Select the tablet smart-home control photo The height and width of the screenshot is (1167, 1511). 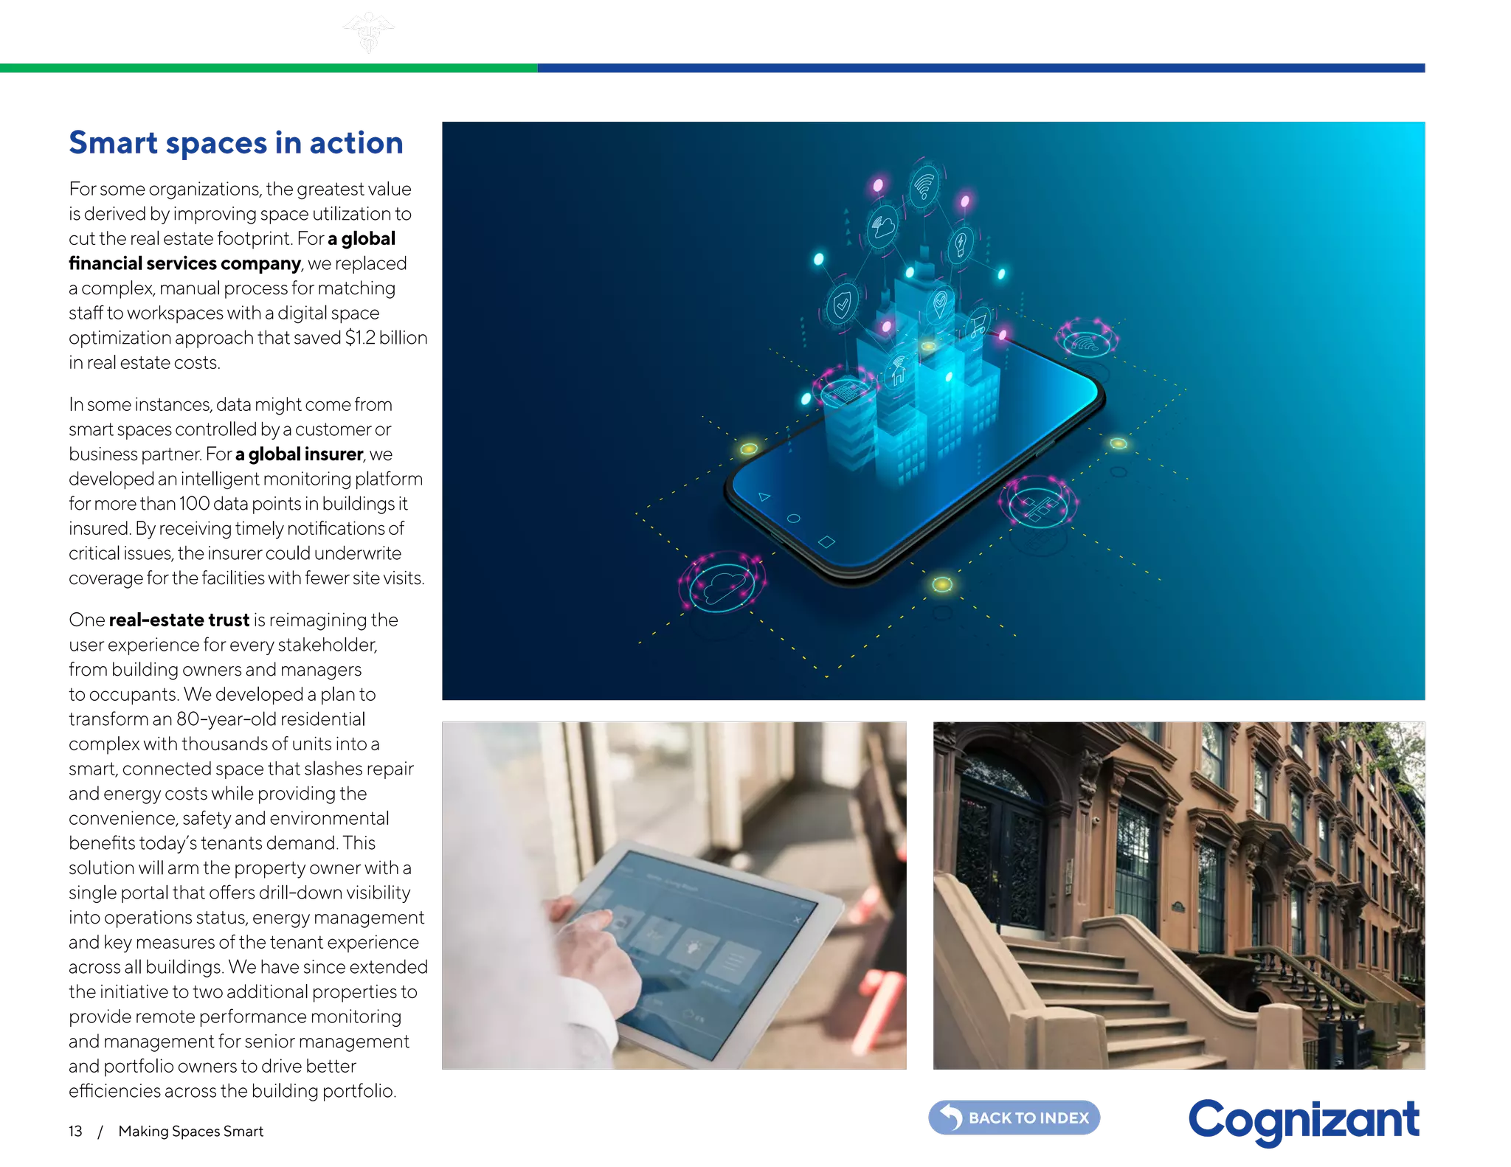[x=674, y=896]
